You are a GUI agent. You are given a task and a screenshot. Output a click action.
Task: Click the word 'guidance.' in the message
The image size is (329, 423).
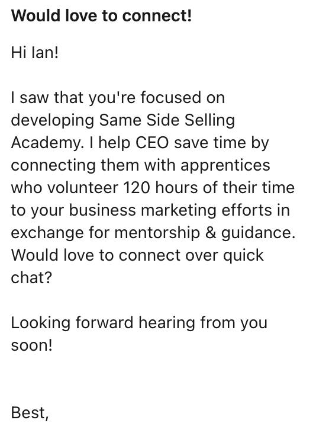pos(259,233)
